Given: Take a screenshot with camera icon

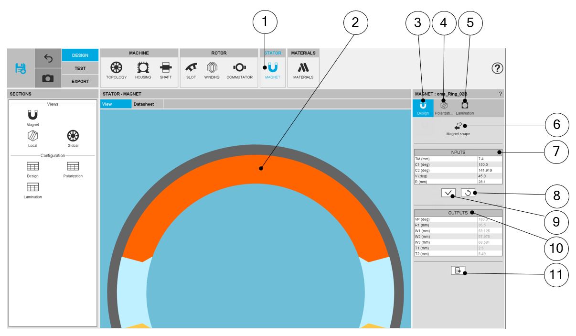Looking at the screenshot, I should (48, 78).
